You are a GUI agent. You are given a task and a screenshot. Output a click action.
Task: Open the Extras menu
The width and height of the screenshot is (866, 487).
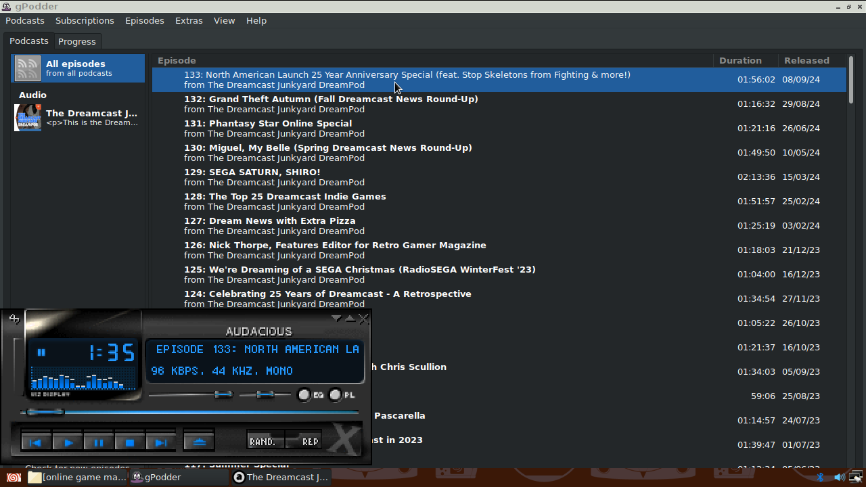(189, 21)
